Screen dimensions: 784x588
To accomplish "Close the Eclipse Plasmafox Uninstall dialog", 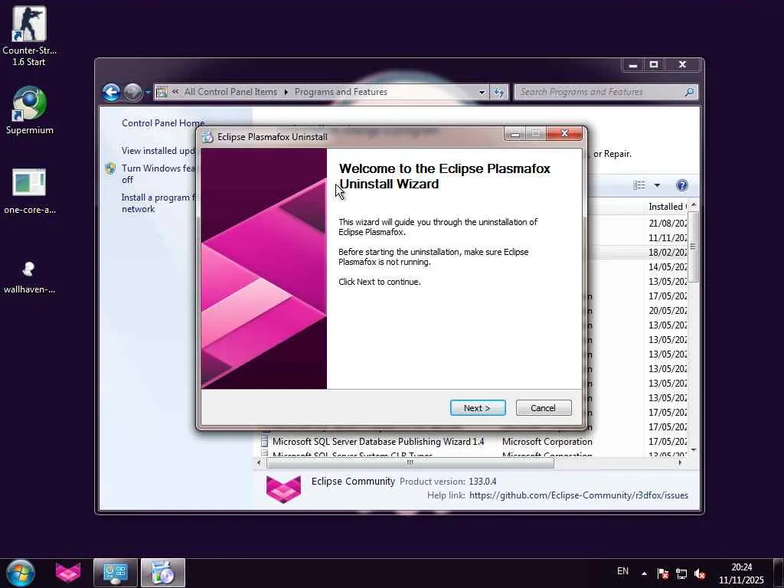I will pyautogui.click(x=565, y=133).
